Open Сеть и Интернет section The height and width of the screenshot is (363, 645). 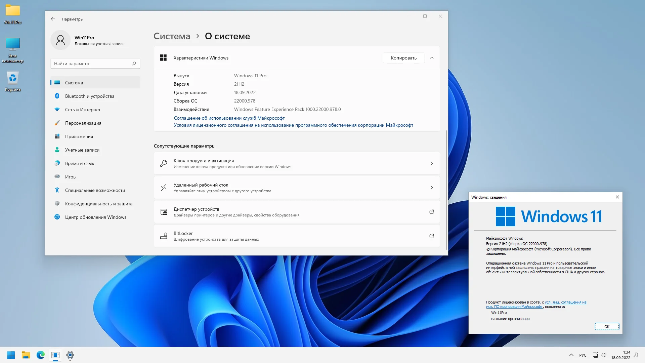click(83, 110)
